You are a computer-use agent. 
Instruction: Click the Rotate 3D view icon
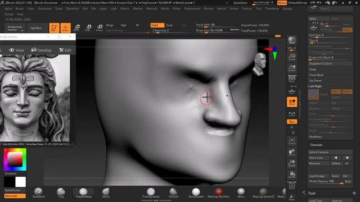click(x=292, y=175)
